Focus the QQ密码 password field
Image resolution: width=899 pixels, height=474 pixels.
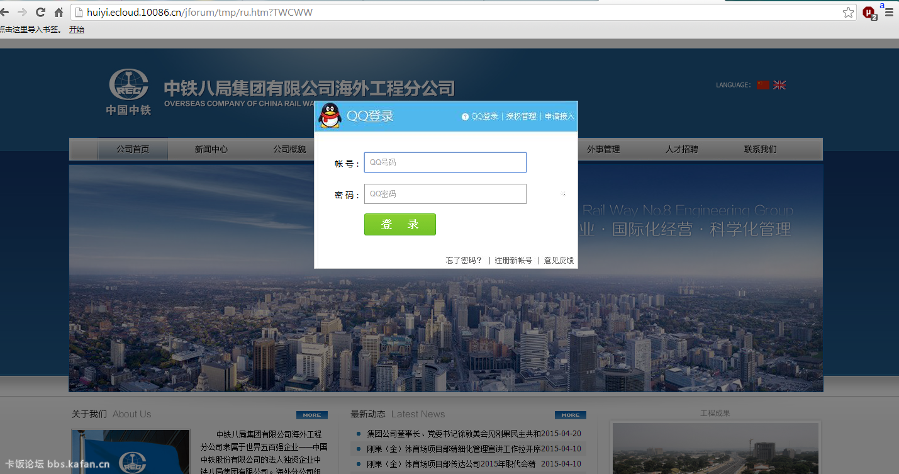point(445,194)
